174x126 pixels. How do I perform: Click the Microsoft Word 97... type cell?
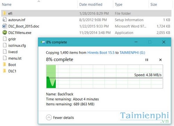click(130, 26)
